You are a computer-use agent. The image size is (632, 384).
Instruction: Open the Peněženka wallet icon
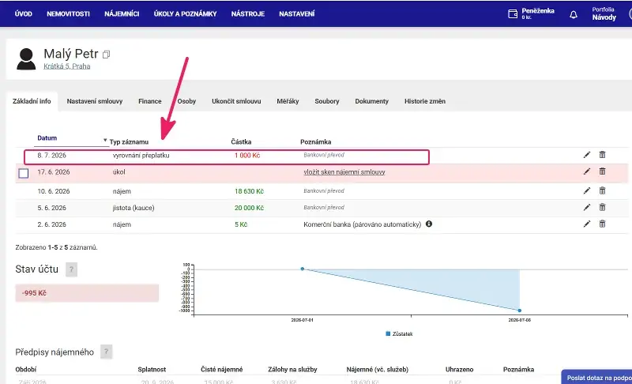pyautogui.click(x=512, y=14)
